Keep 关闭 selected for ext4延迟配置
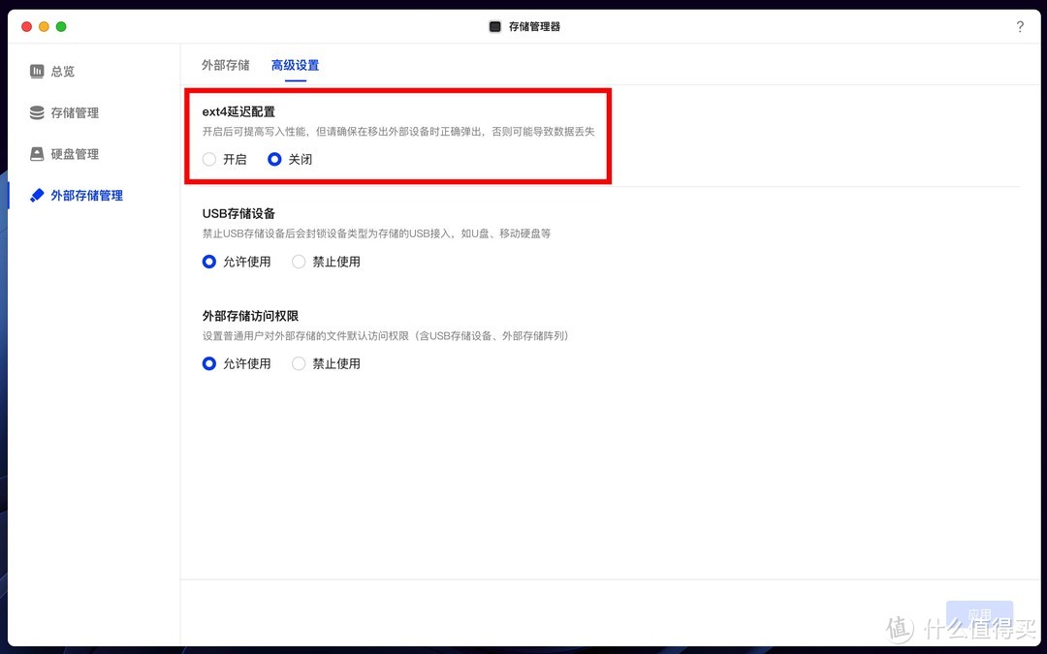1047x654 pixels. click(274, 159)
